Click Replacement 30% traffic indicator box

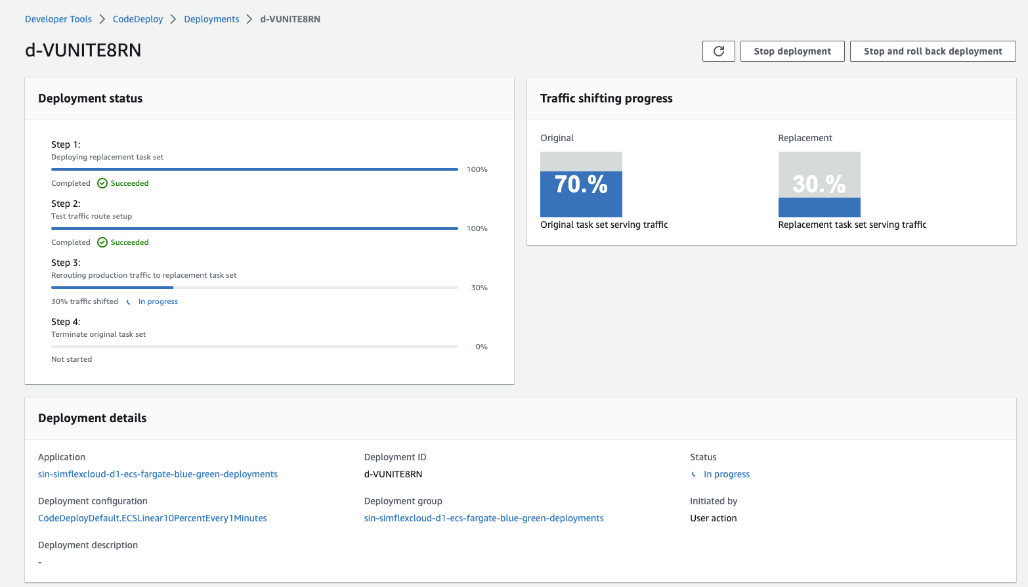pyautogui.click(x=819, y=185)
